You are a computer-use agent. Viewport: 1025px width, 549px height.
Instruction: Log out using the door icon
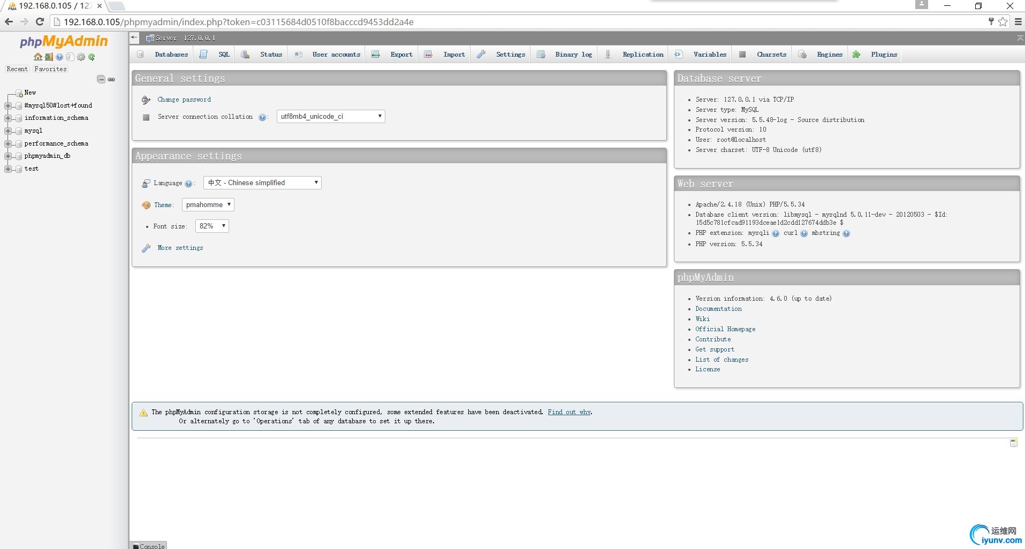pos(49,57)
